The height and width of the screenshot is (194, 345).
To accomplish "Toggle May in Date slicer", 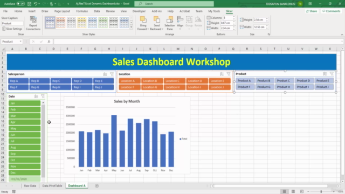I will [x=24, y=128].
